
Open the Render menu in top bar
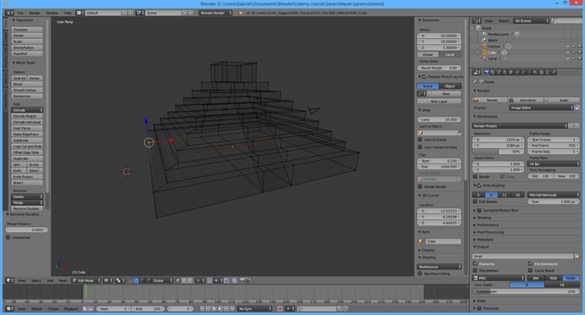pyautogui.click(x=34, y=13)
